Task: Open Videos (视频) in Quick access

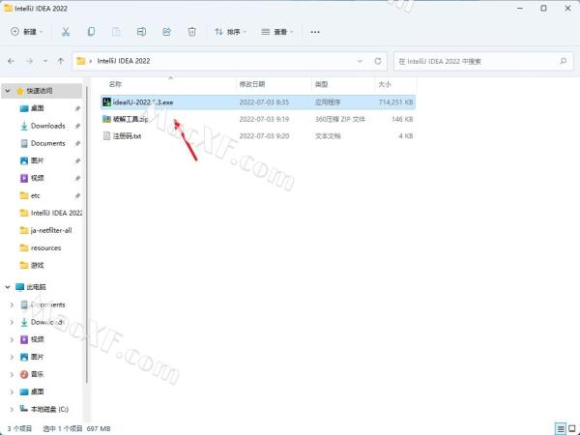Action: click(x=37, y=178)
